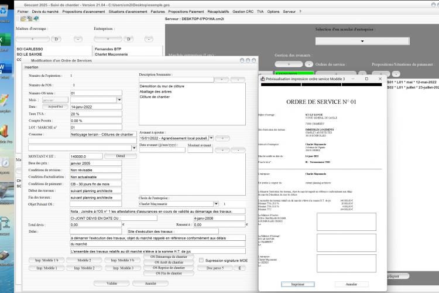This screenshot has width=439, height=293.
Task: Click Conditions de paiement field
Action: [x=96, y=184]
